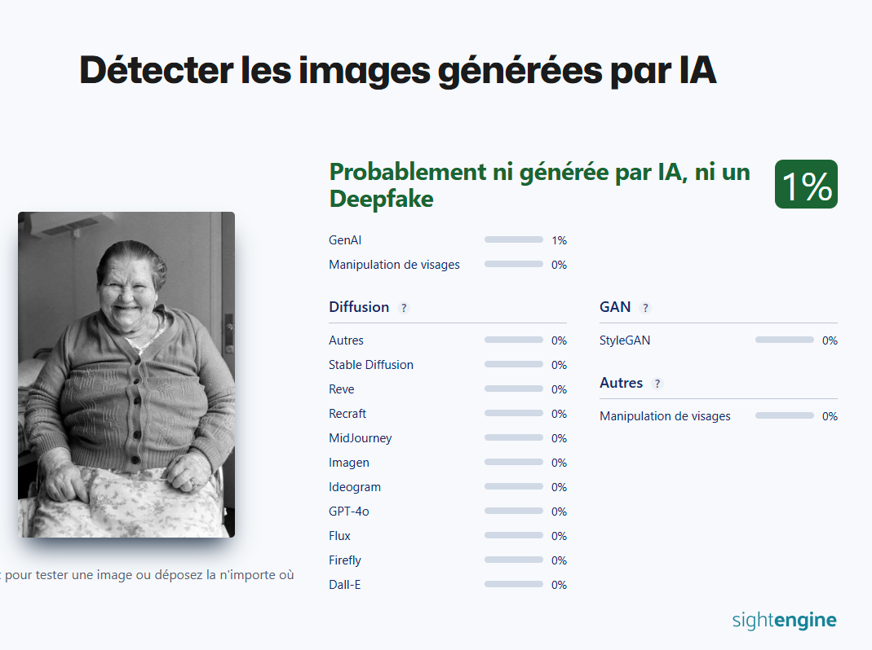Viewport: 872px width, 650px height.
Task: Click the green 1% score badge
Action: pyautogui.click(x=805, y=185)
